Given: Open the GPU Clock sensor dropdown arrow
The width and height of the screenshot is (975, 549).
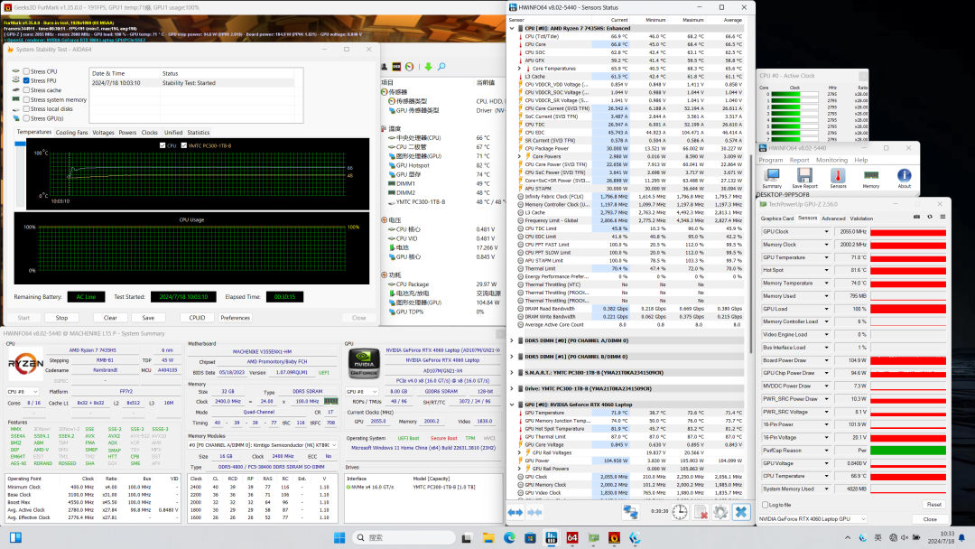Looking at the screenshot, I should coord(827,231).
